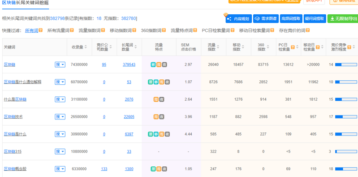This screenshot has width=358, height=177.
Task: Open keyword link 什么是区块链
Action: point(15,99)
